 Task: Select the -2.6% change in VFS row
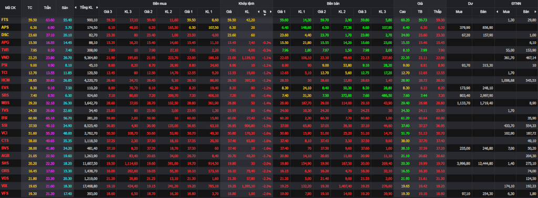coord(267,193)
